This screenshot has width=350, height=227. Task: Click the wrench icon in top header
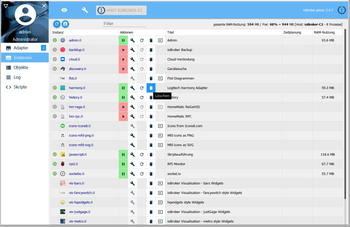coord(85,10)
